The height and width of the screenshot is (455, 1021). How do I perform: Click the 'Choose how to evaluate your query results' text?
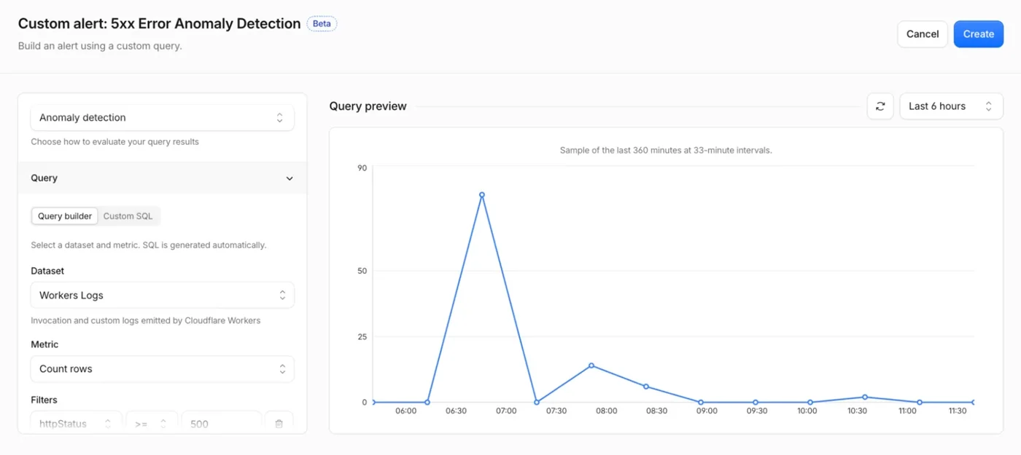pyautogui.click(x=114, y=141)
